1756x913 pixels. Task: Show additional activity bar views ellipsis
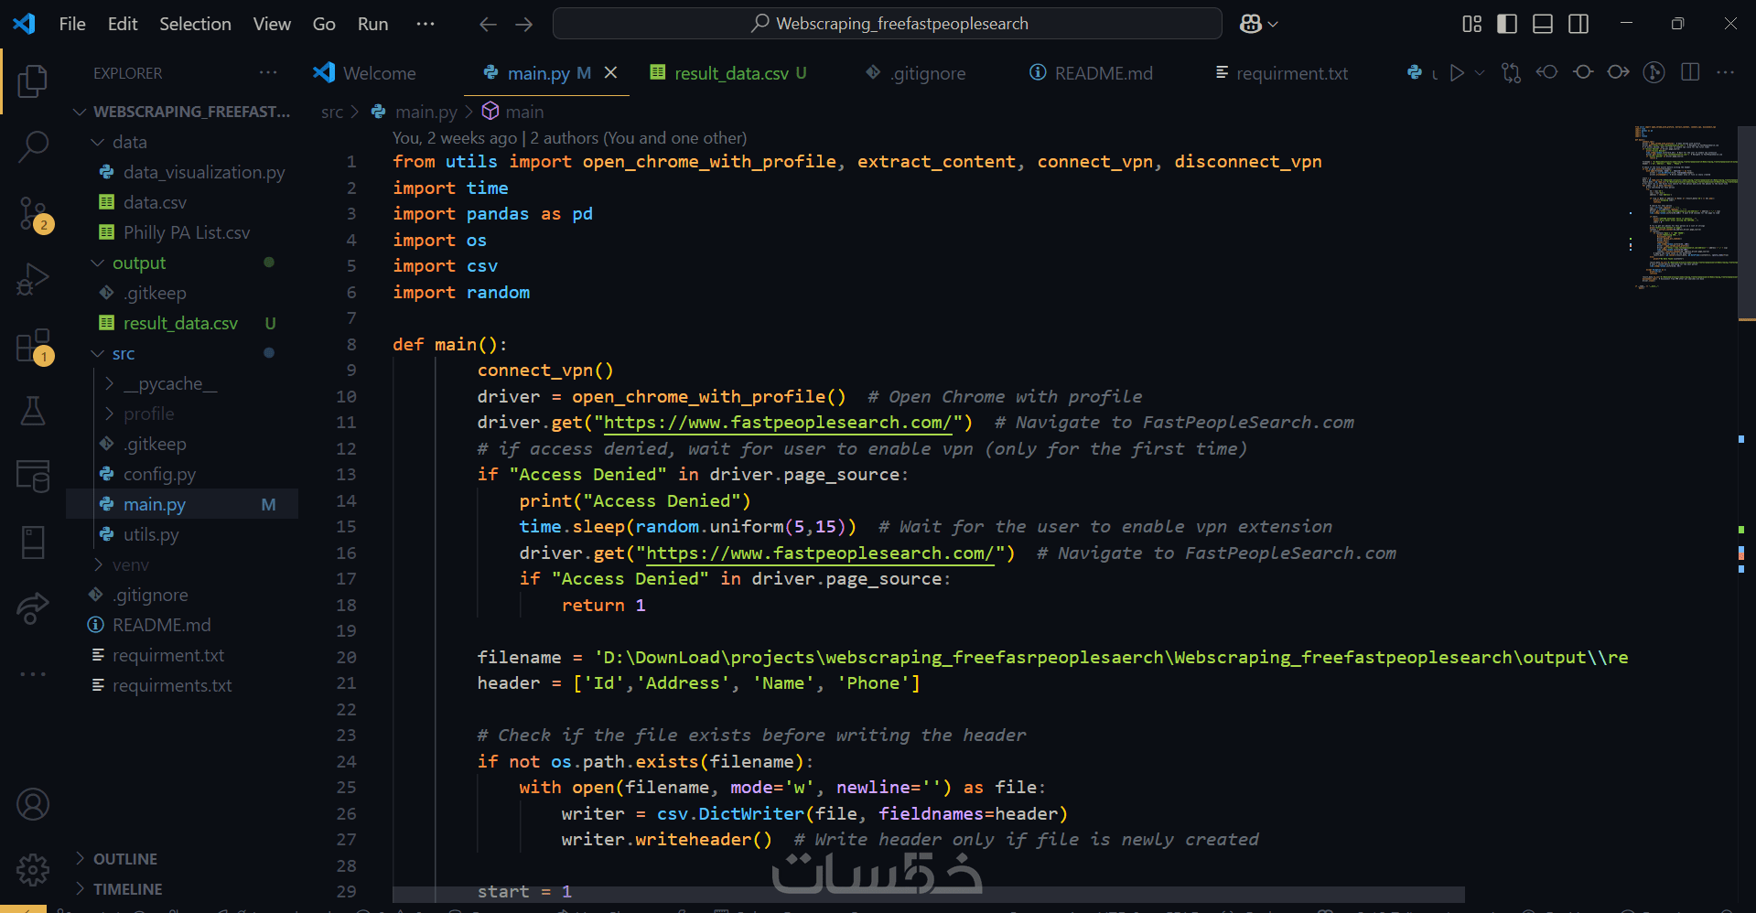coord(33,674)
